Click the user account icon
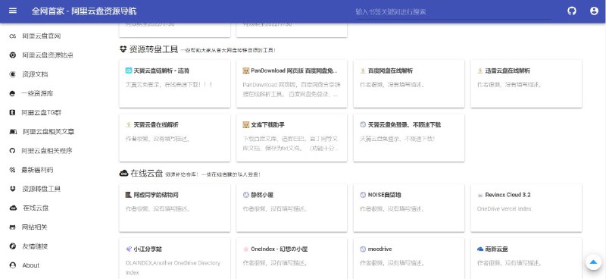The width and height of the screenshot is (606, 279). click(x=594, y=11)
